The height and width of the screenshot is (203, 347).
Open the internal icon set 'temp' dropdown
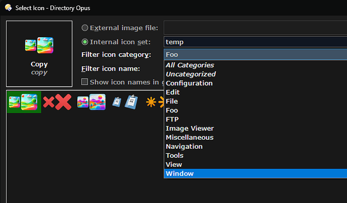click(x=255, y=42)
